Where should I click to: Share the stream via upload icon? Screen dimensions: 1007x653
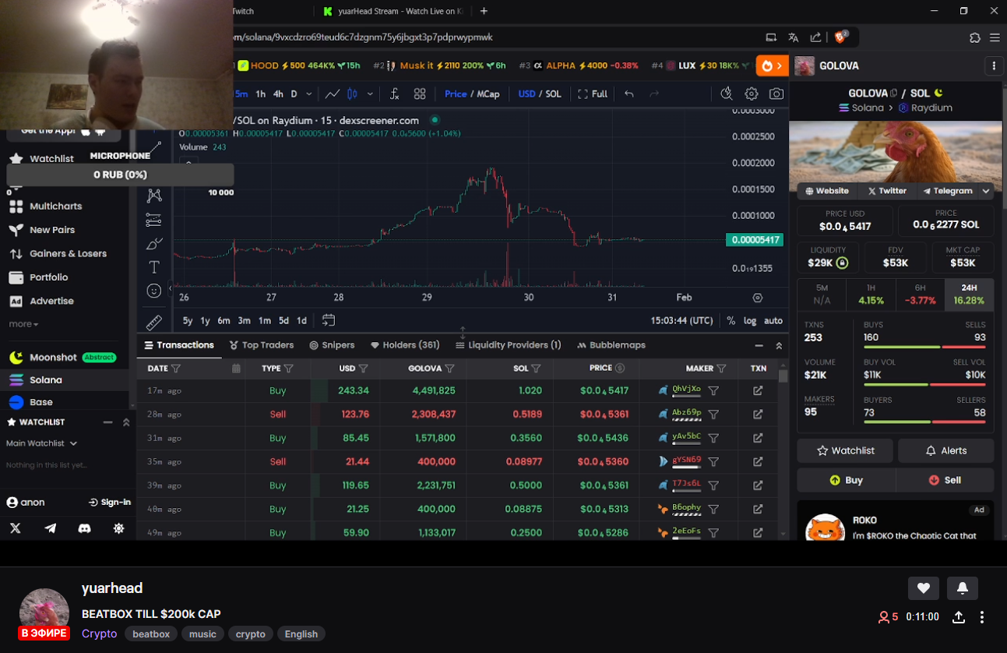click(x=959, y=617)
